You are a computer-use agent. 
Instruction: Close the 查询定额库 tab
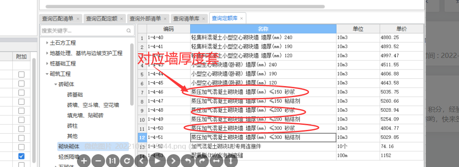click(x=242, y=18)
